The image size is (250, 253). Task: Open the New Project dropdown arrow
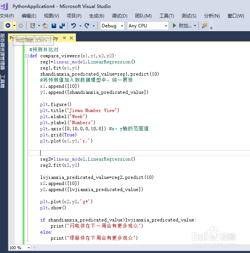[39, 26]
